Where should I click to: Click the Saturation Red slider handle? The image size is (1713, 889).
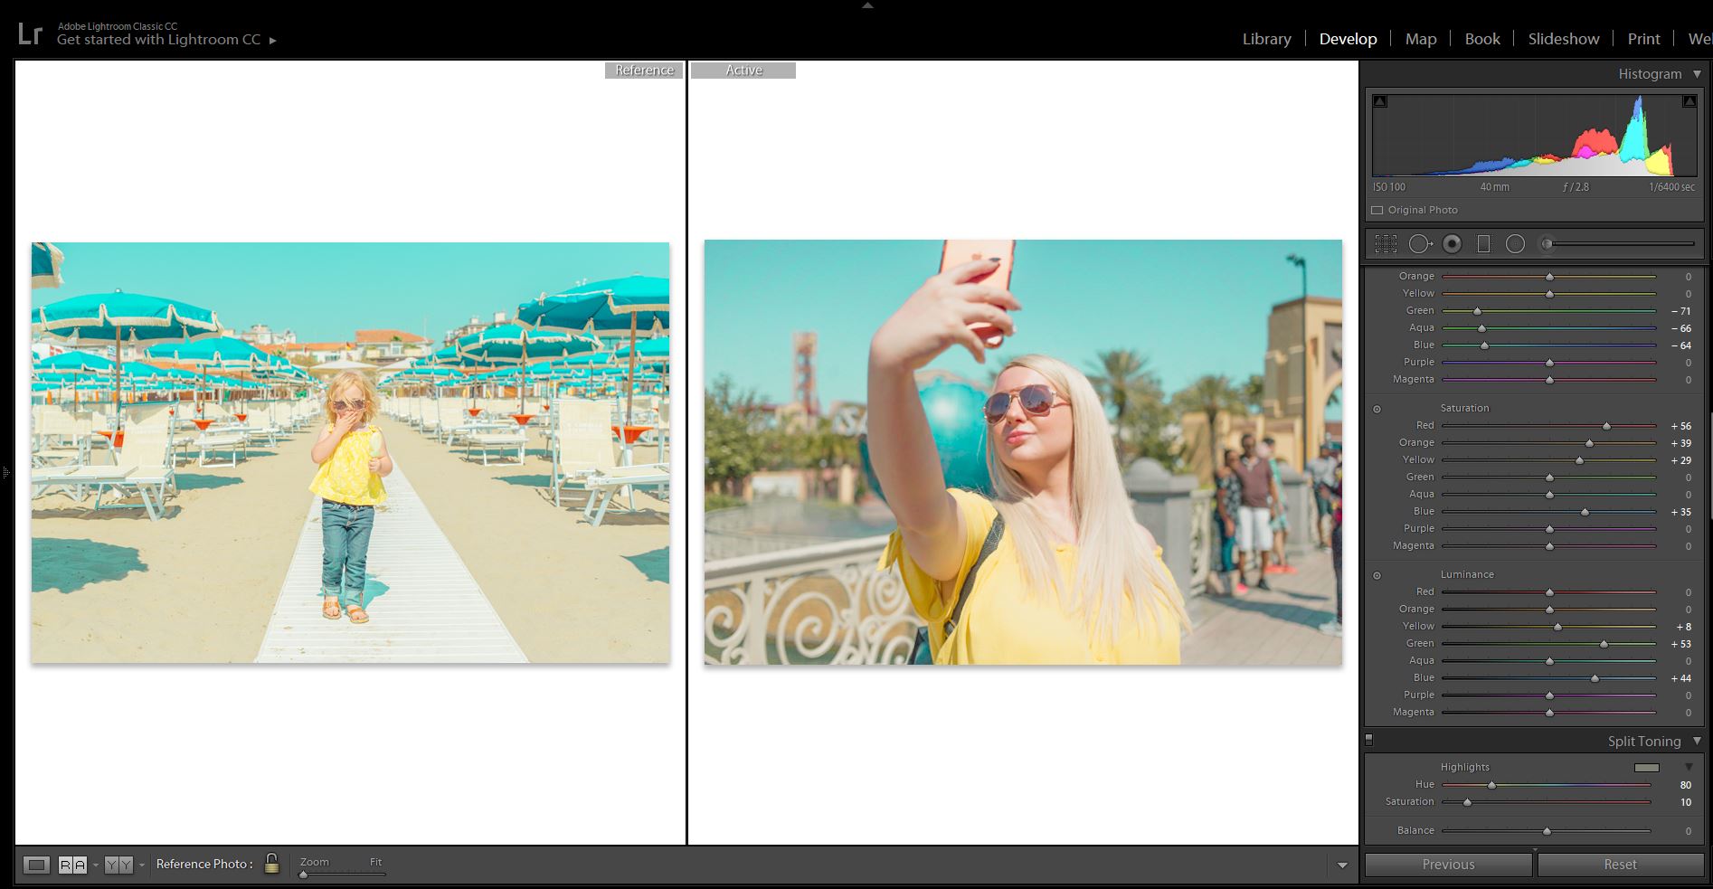click(1606, 425)
